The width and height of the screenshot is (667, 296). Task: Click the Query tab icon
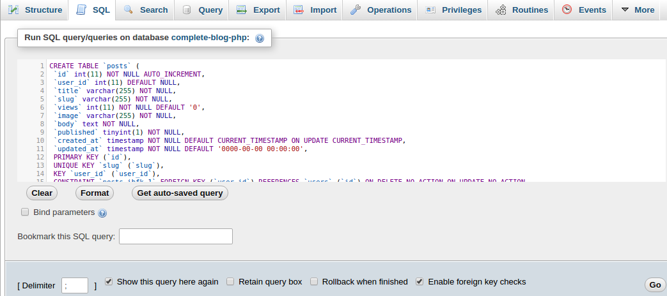tap(186, 10)
